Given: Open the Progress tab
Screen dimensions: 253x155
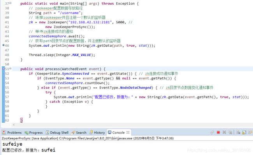Looking at the screenshot, I should [x=33, y=132].
